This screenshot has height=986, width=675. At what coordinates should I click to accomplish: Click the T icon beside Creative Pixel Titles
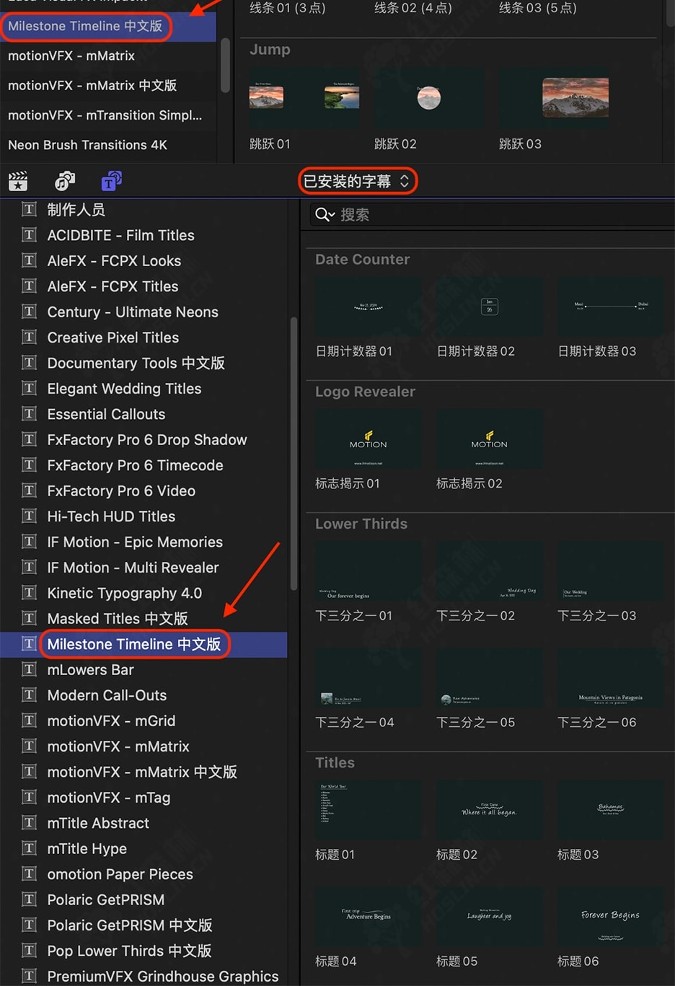[29, 337]
